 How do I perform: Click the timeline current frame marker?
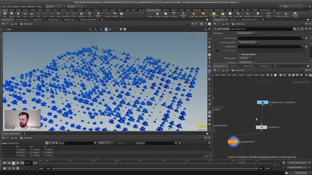point(241,162)
